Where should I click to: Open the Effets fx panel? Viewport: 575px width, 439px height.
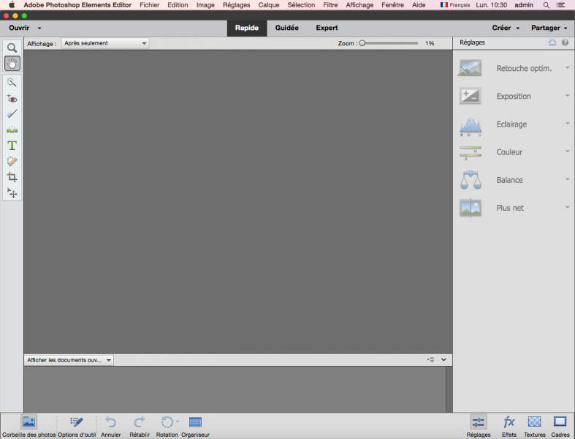coord(509,426)
